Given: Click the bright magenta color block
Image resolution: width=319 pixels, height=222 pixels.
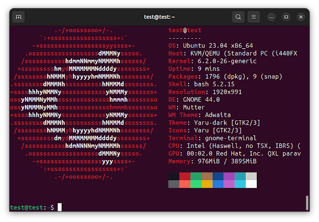Looking at the screenshot, I should pos(229,184).
